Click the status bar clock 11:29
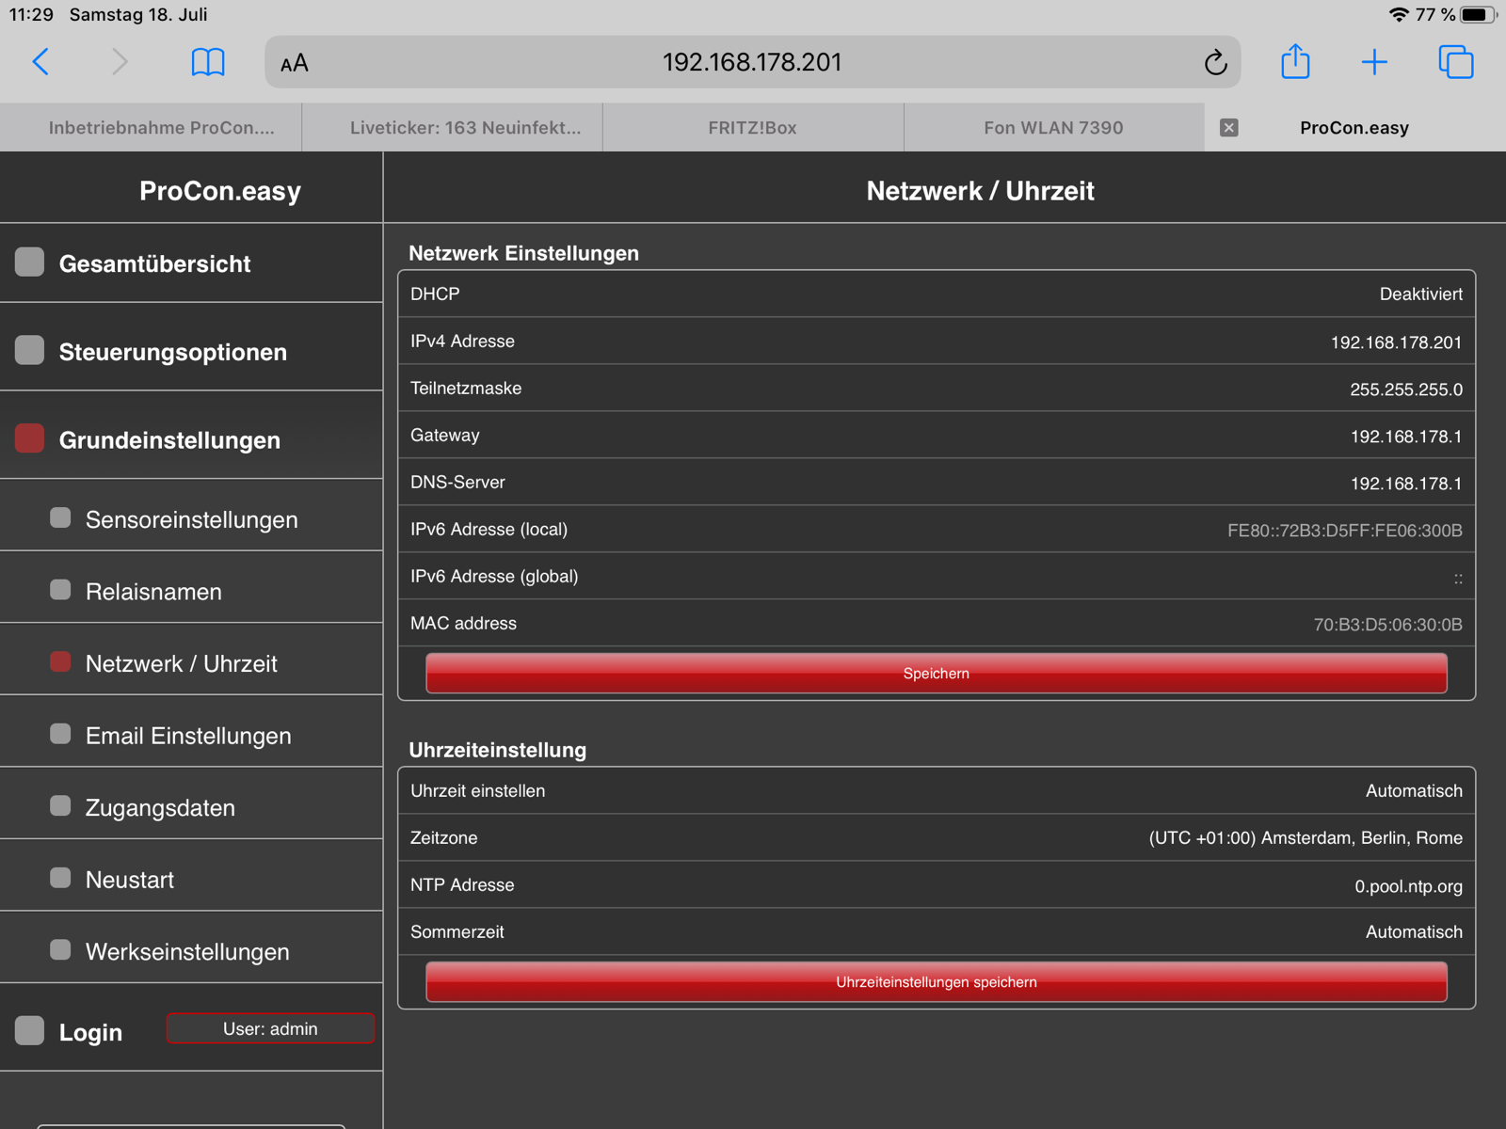The width and height of the screenshot is (1506, 1129). tap(31, 14)
